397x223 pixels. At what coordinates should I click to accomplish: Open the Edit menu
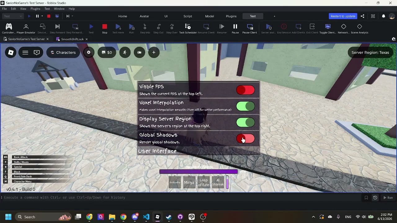tap(13, 9)
